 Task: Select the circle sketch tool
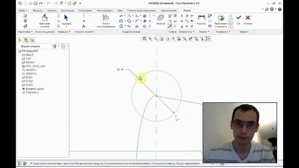(121, 26)
